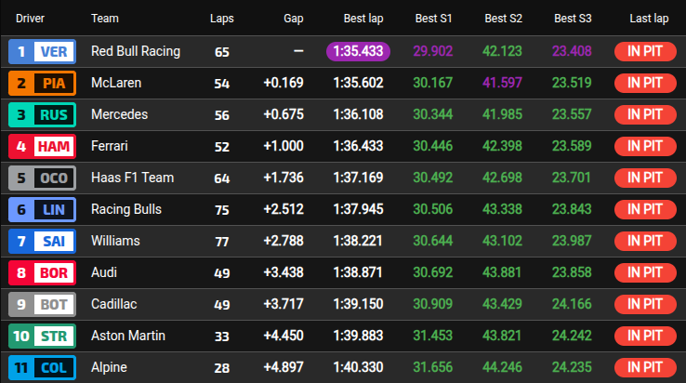The image size is (686, 383).
Task: Open the Red Bull Racing team name
Action: tap(136, 52)
